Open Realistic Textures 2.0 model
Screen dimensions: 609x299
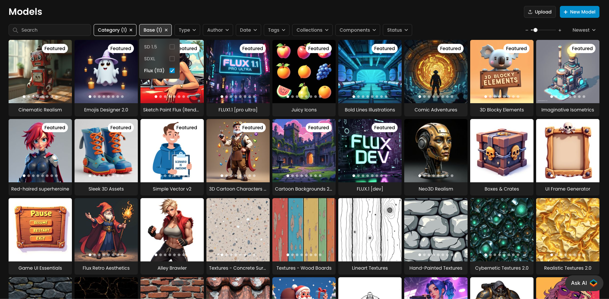(x=568, y=236)
